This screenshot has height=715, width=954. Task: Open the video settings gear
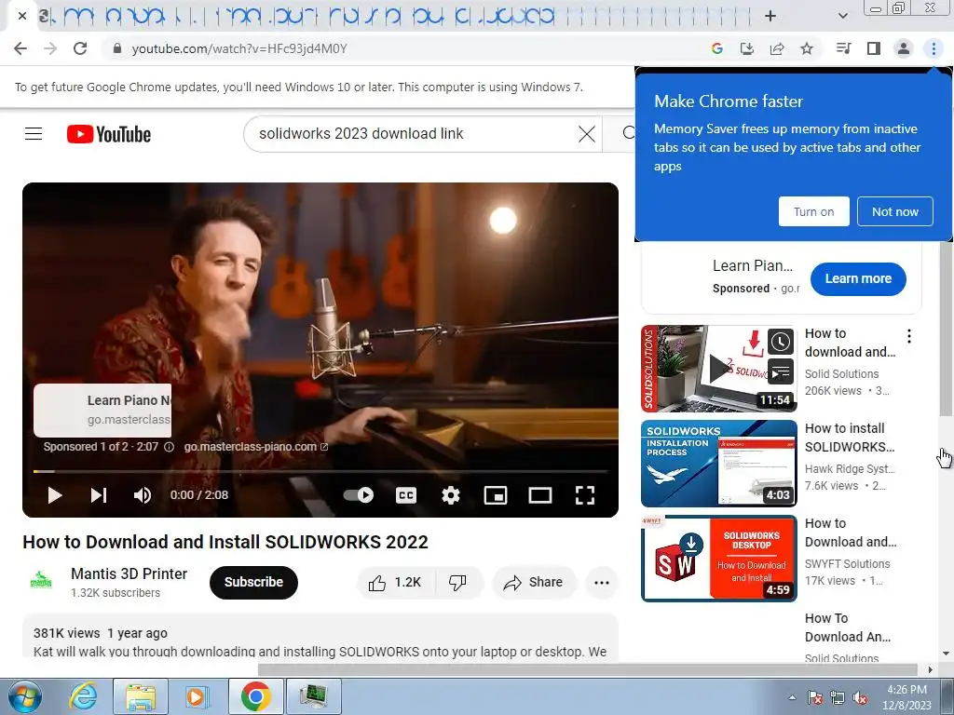450,495
